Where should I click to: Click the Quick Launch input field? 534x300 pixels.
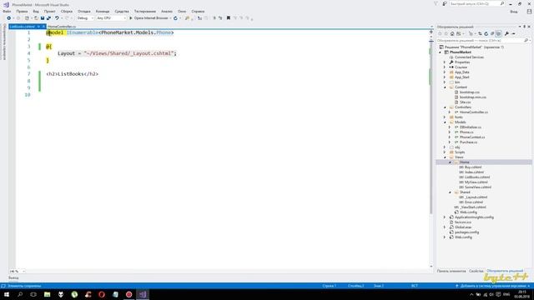(475, 3)
